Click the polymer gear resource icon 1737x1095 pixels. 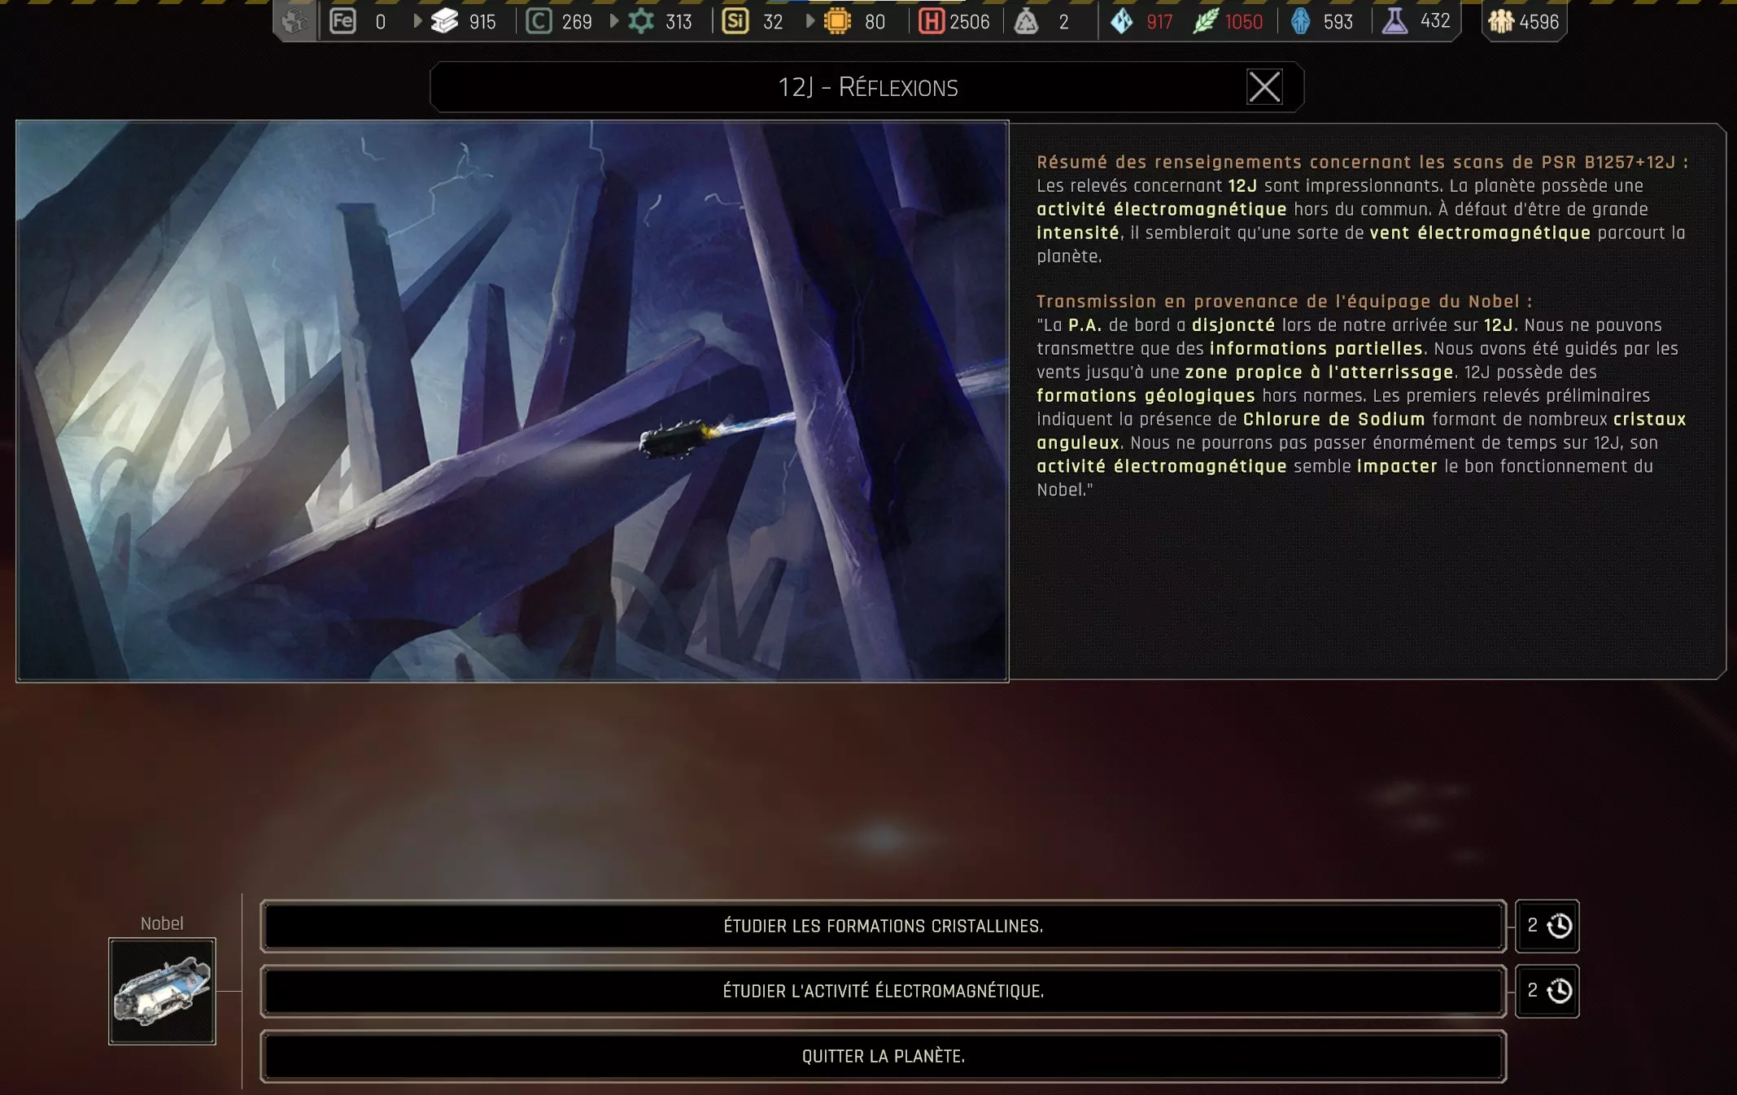(641, 21)
